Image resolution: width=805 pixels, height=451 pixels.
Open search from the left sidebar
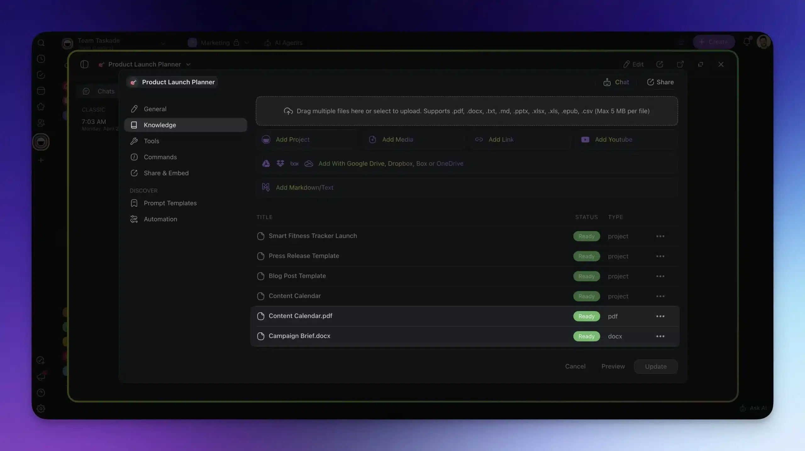coord(41,43)
